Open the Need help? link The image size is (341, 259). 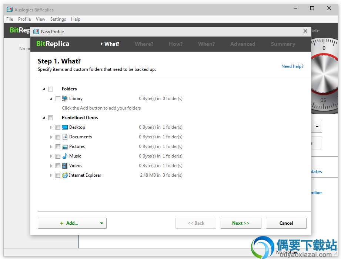[292, 66]
